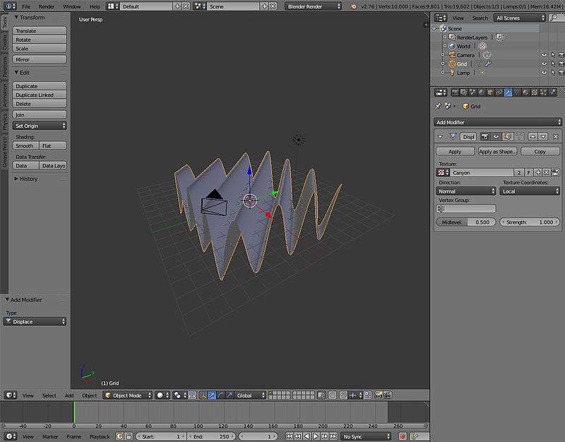Click the Strength slider field
Screen dimensions: 565x442
pyautogui.click(x=530, y=222)
